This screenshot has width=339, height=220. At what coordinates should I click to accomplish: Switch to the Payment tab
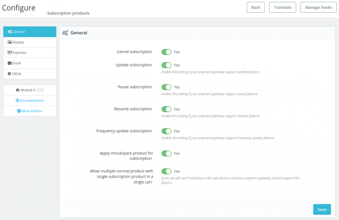pos(19,53)
